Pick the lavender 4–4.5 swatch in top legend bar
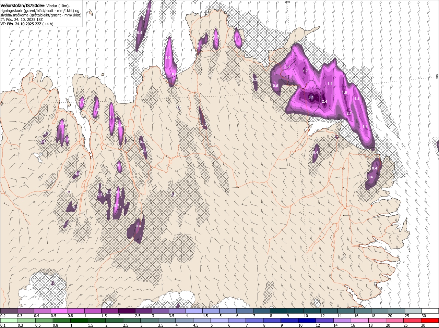Image resolution: width=439 pixels, height=328 pixels. (194, 311)
